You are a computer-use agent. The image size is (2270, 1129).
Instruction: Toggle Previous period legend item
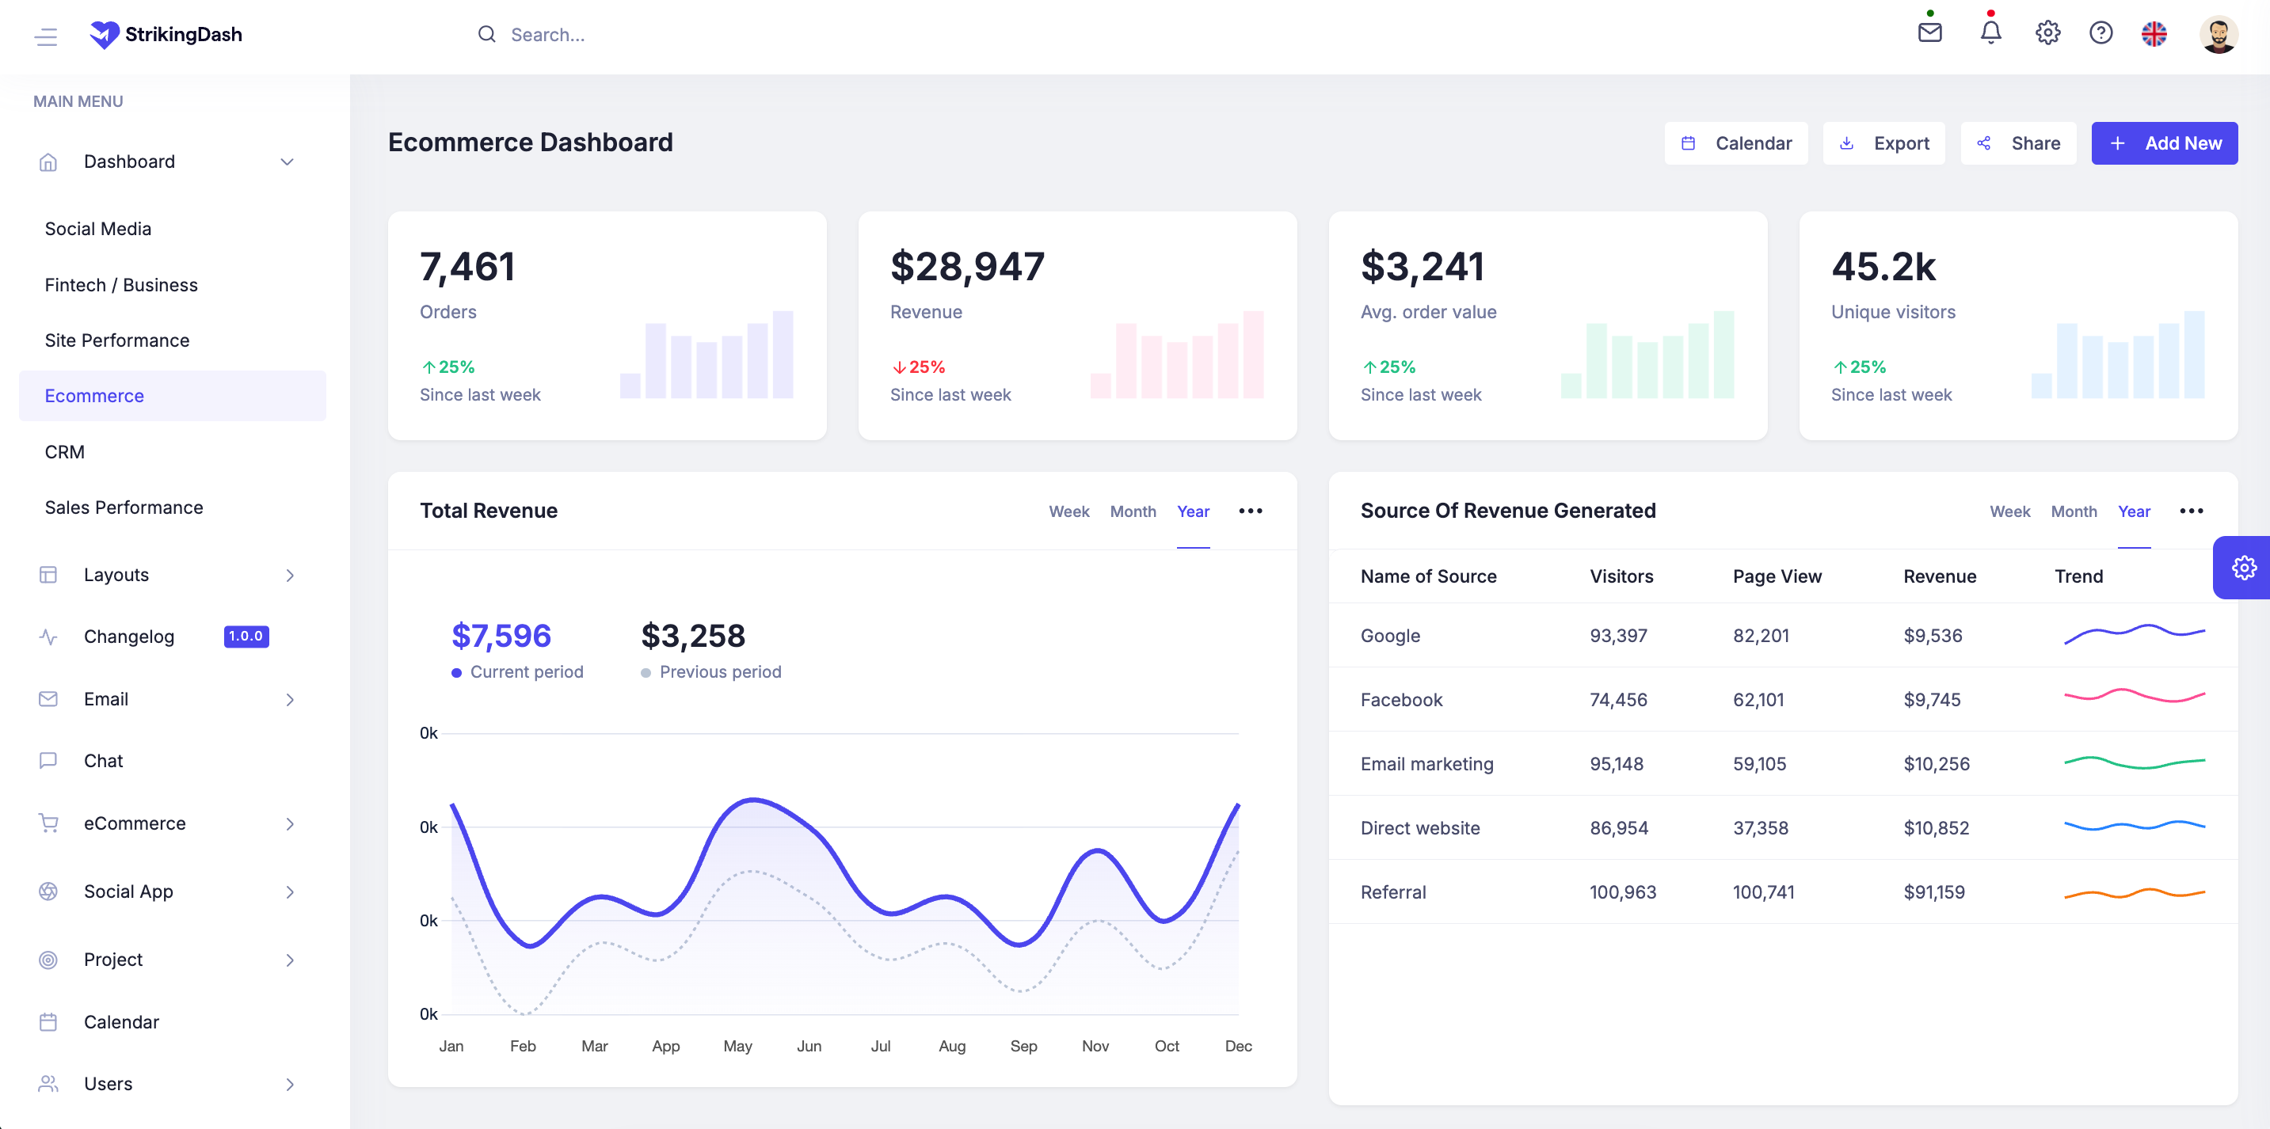coord(711,672)
